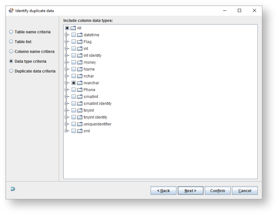Expand the Flag tree node
Viewport: 278px width, 215px height.
(66, 42)
